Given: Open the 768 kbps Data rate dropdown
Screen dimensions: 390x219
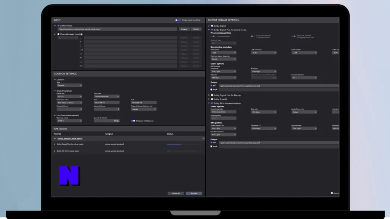Looking at the screenshot, I should click(x=223, y=78).
